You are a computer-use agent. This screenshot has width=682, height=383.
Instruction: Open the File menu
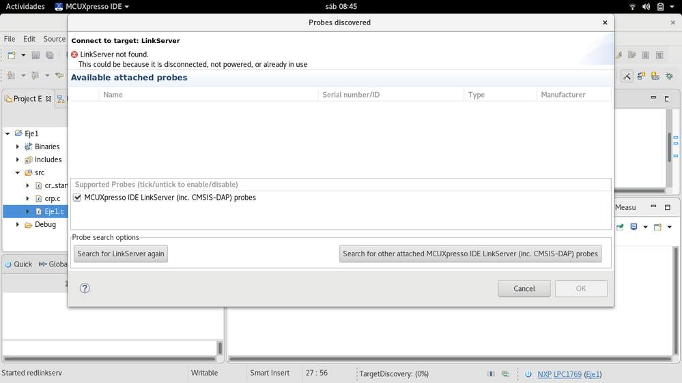coord(10,39)
